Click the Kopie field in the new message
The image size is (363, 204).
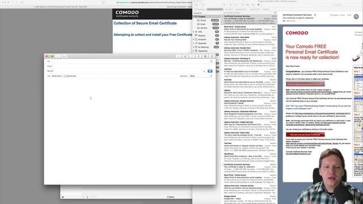click(x=130, y=66)
